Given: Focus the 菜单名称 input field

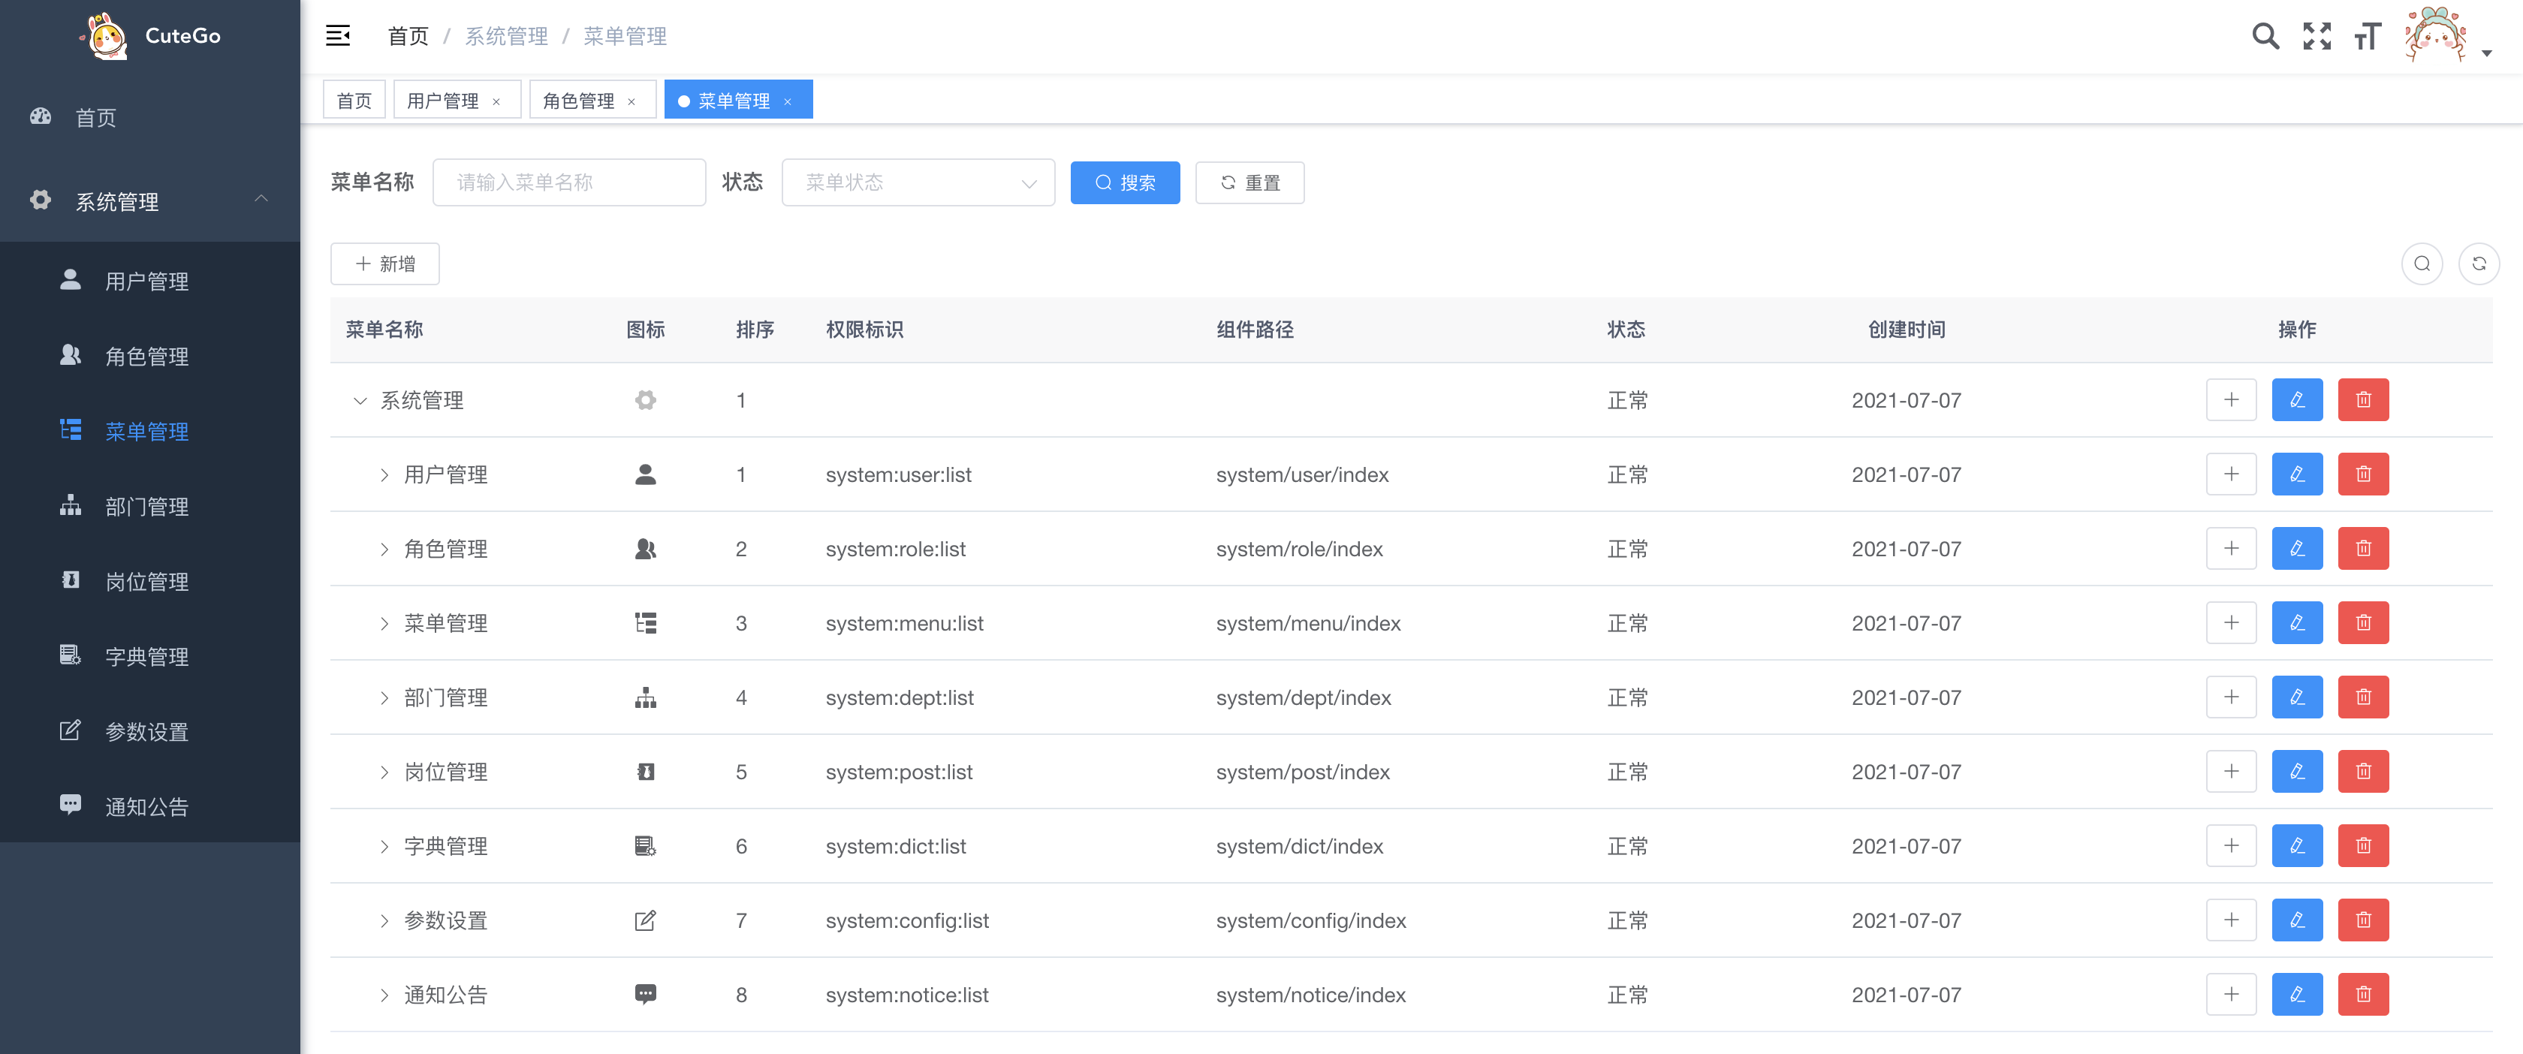Looking at the screenshot, I should pyautogui.click(x=569, y=182).
